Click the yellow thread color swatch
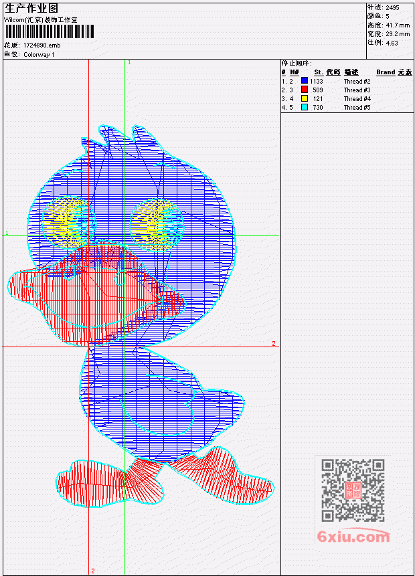The image size is (415, 576). tap(305, 98)
